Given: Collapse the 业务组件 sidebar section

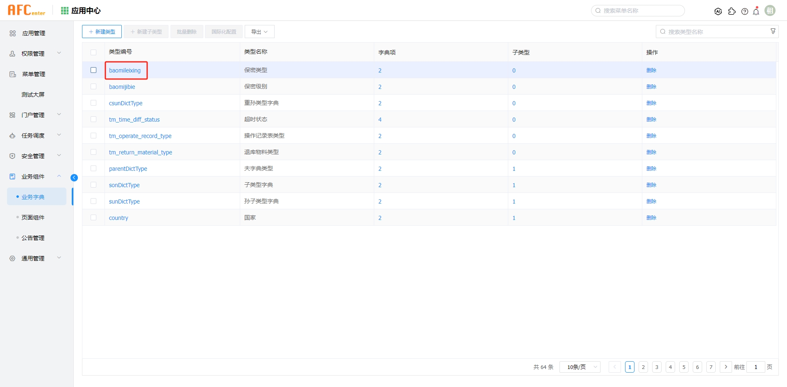Looking at the screenshot, I should point(59,176).
